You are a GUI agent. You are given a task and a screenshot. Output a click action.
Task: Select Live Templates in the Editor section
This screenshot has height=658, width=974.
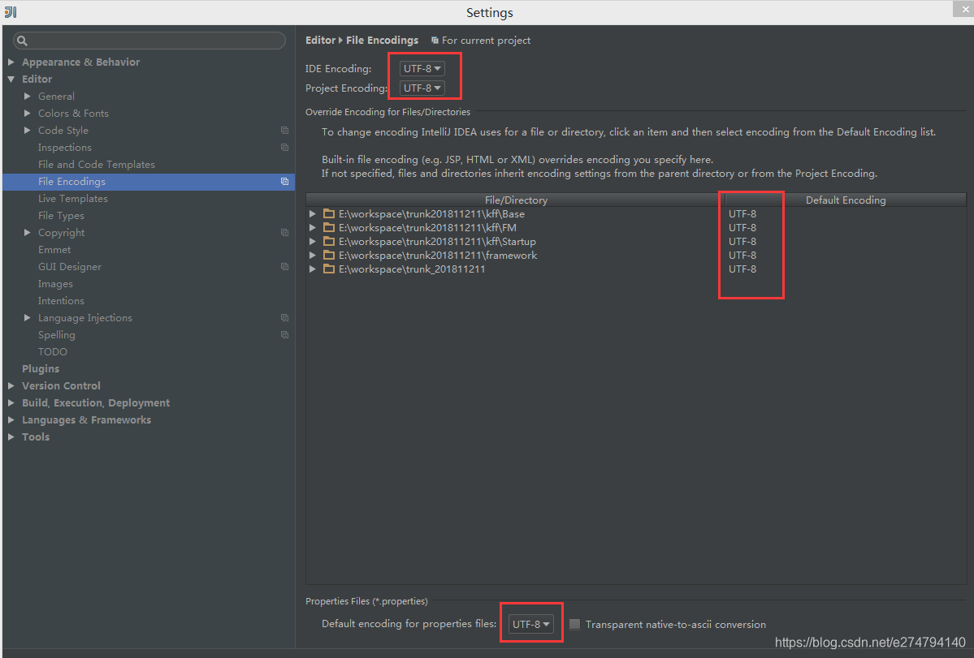click(x=72, y=198)
